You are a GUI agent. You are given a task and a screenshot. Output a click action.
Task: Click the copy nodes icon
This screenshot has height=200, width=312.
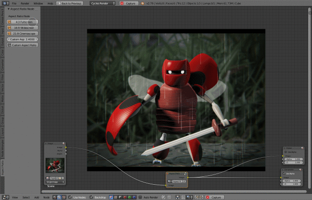tap(197, 197)
